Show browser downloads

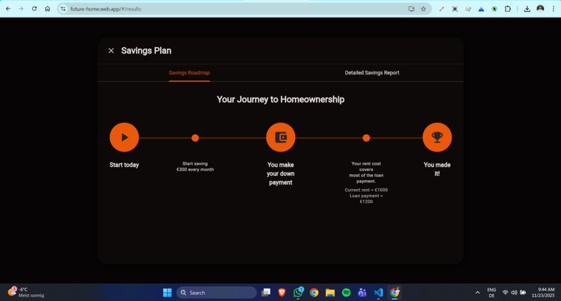pos(527,9)
